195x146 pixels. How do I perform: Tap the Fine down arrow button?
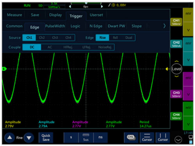tap(29, 138)
